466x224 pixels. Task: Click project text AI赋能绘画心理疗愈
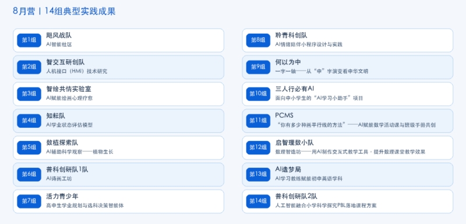pos(69,98)
